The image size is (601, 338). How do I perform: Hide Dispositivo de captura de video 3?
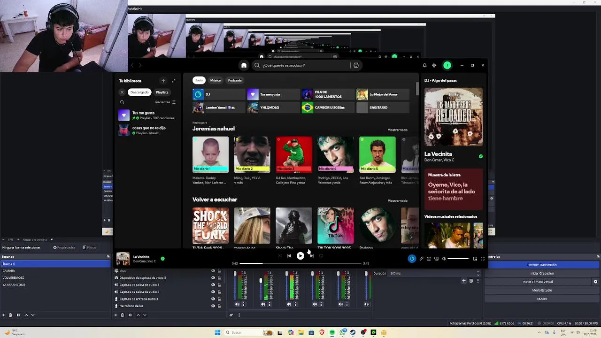tap(213, 278)
